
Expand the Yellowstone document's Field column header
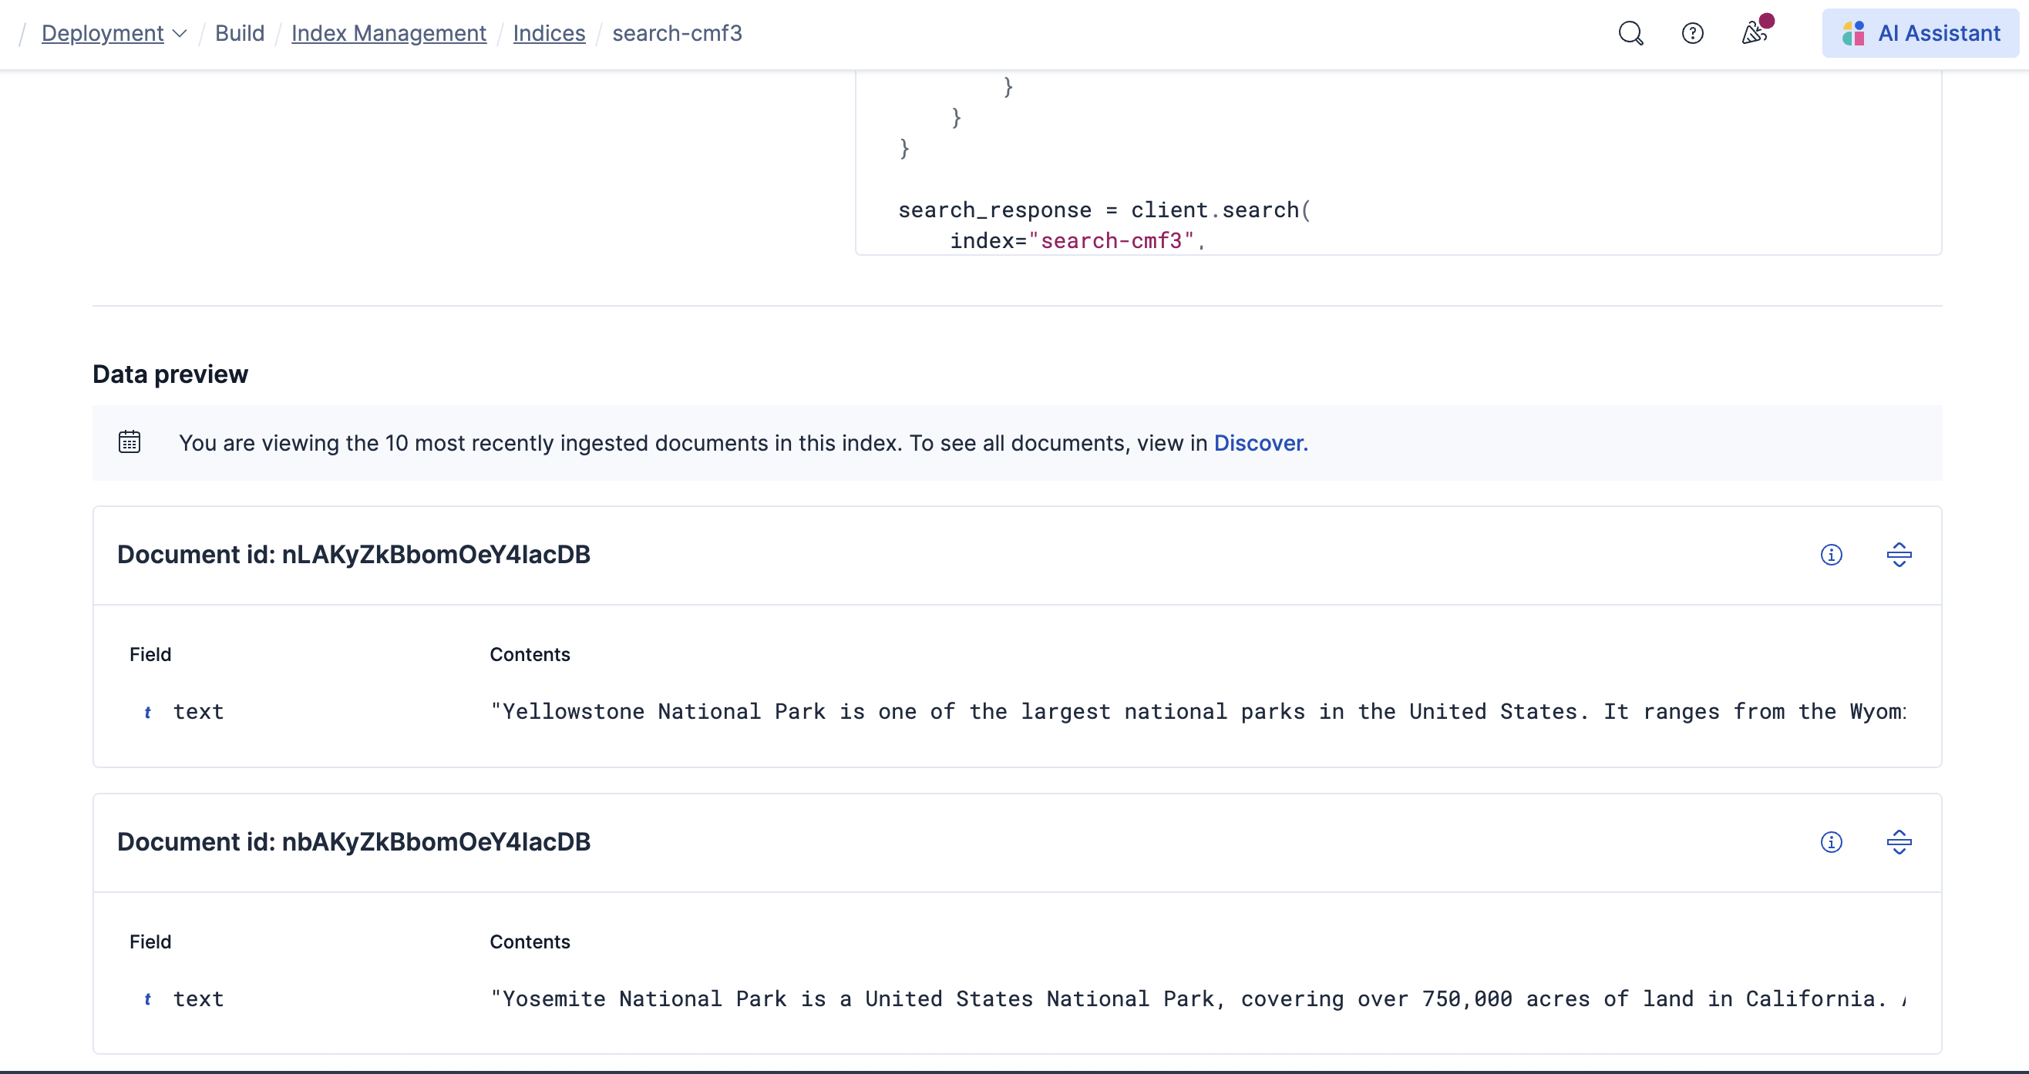[150, 653]
